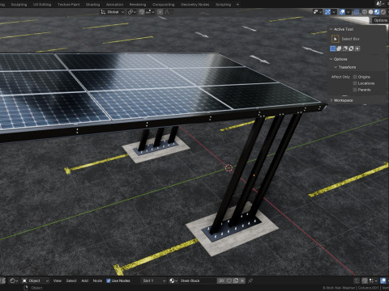
Task: Duplicate material with new material icon
Action: pos(236,280)
